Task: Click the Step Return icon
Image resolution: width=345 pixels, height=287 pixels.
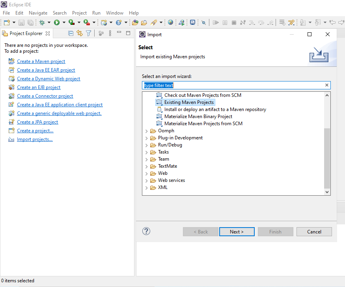Action: tap(270, 22)
